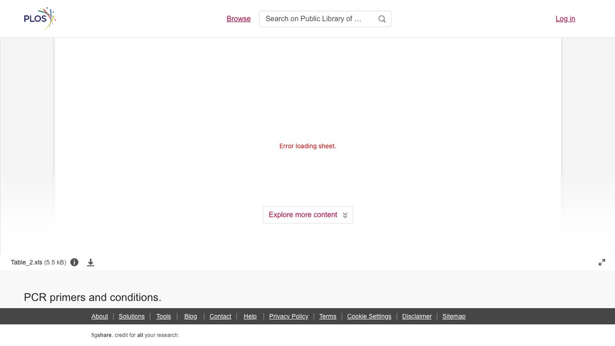Open the Help footer link
615x346 pixels.
point(250,316)
